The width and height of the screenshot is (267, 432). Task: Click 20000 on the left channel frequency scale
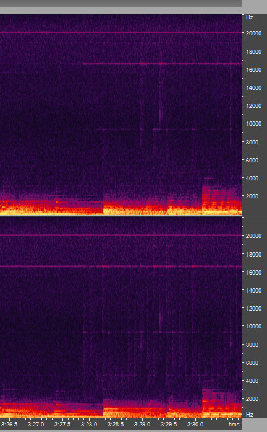253,33
